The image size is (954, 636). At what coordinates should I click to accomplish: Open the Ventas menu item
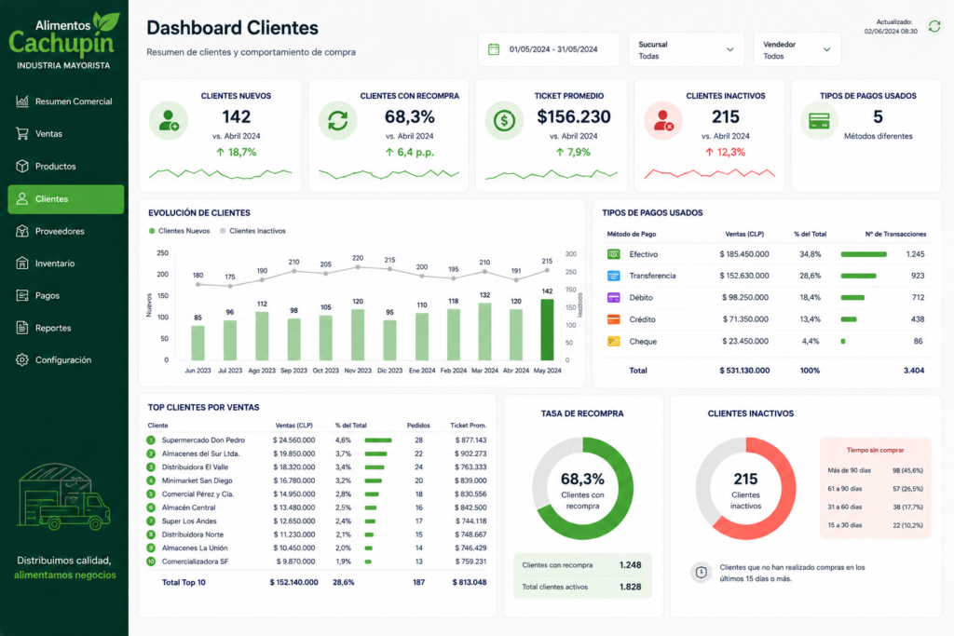point(65,134)
